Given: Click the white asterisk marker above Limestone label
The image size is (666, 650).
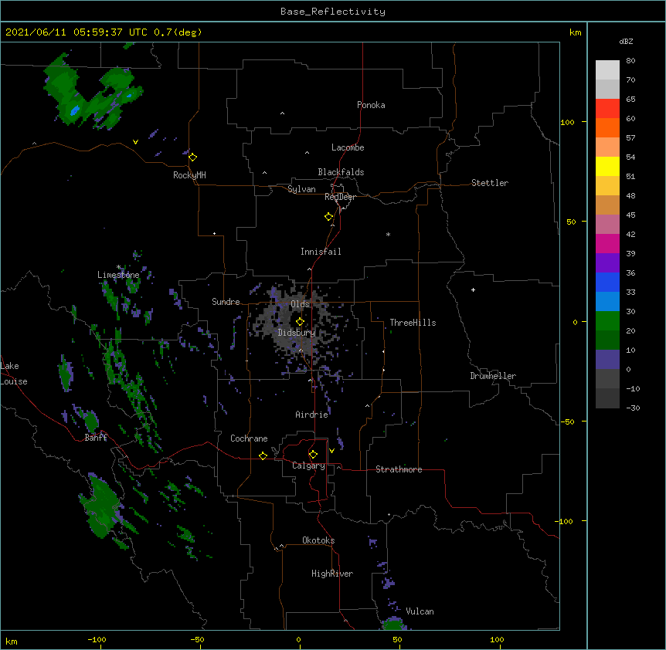Looking at the screenshot, I should click(118, 267).
